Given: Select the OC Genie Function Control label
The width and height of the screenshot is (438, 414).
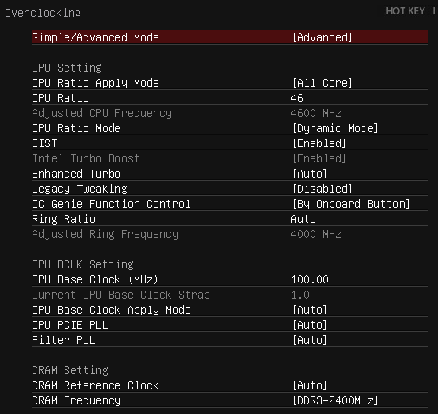Looking at the screenshot, I should (x=111, y=204).
